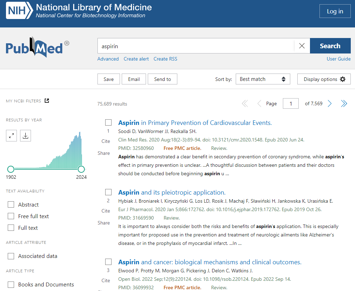Click the 2024 year slider handle
This screenshot has width=355, height=291.
pos(81,169)
